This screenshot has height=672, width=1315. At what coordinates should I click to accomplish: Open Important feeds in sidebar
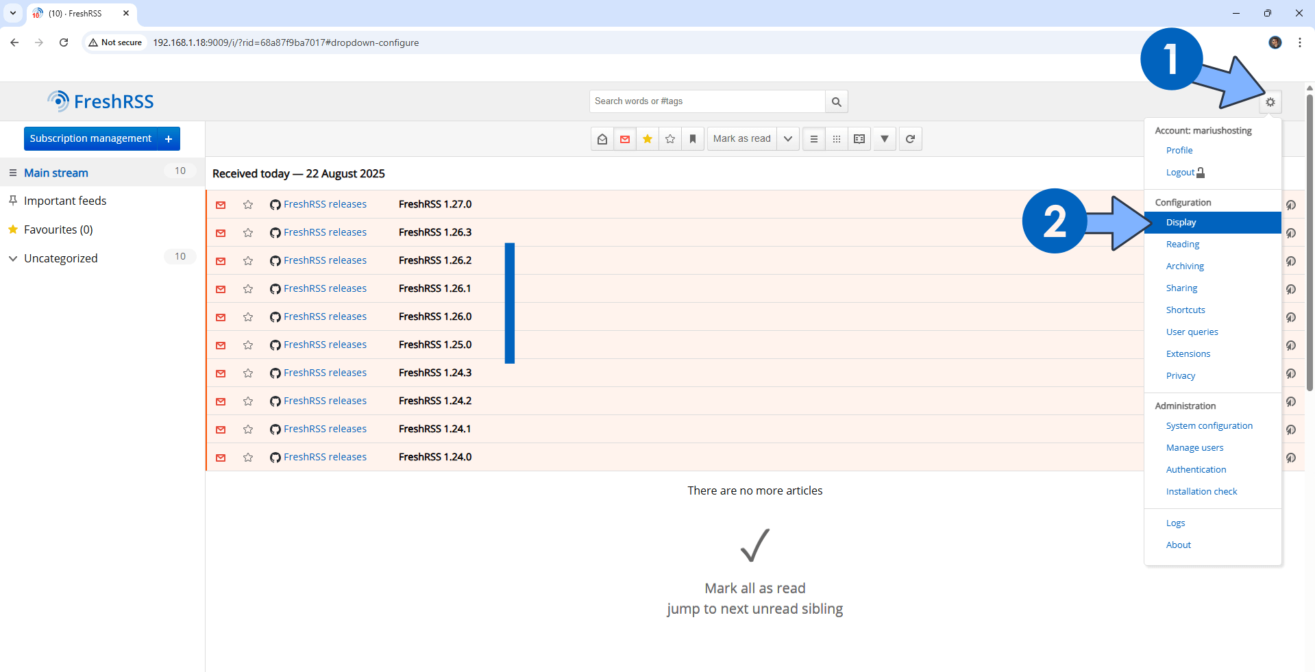point(65,201)
